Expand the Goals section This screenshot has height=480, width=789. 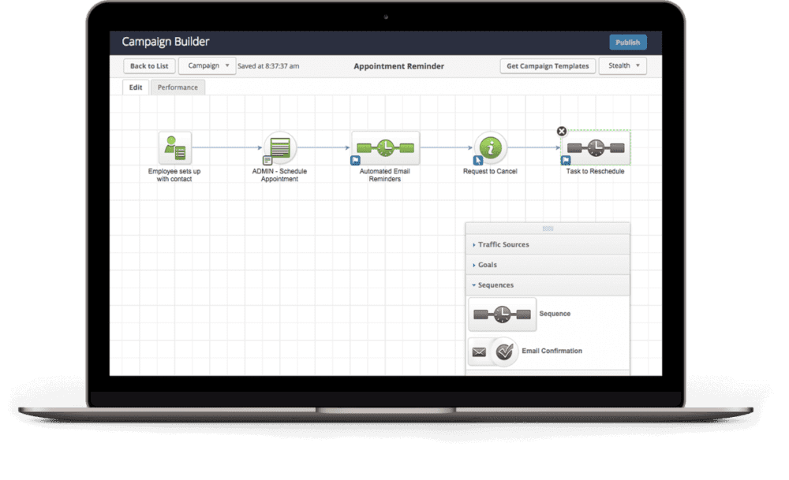(487, 265)
